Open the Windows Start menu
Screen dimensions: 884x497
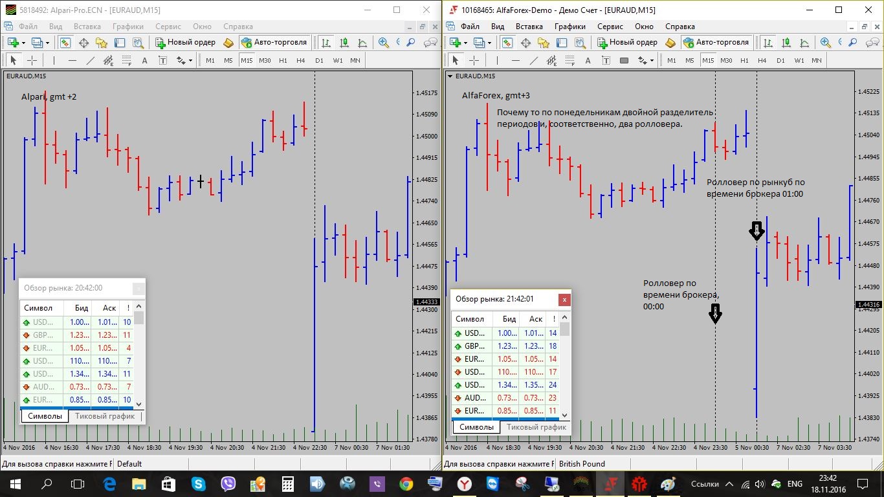pyautogui.click(x=15, y=483)
